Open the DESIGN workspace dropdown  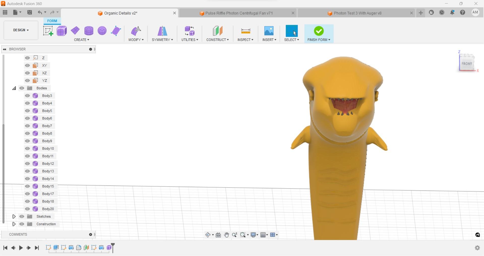click(21, 30)
